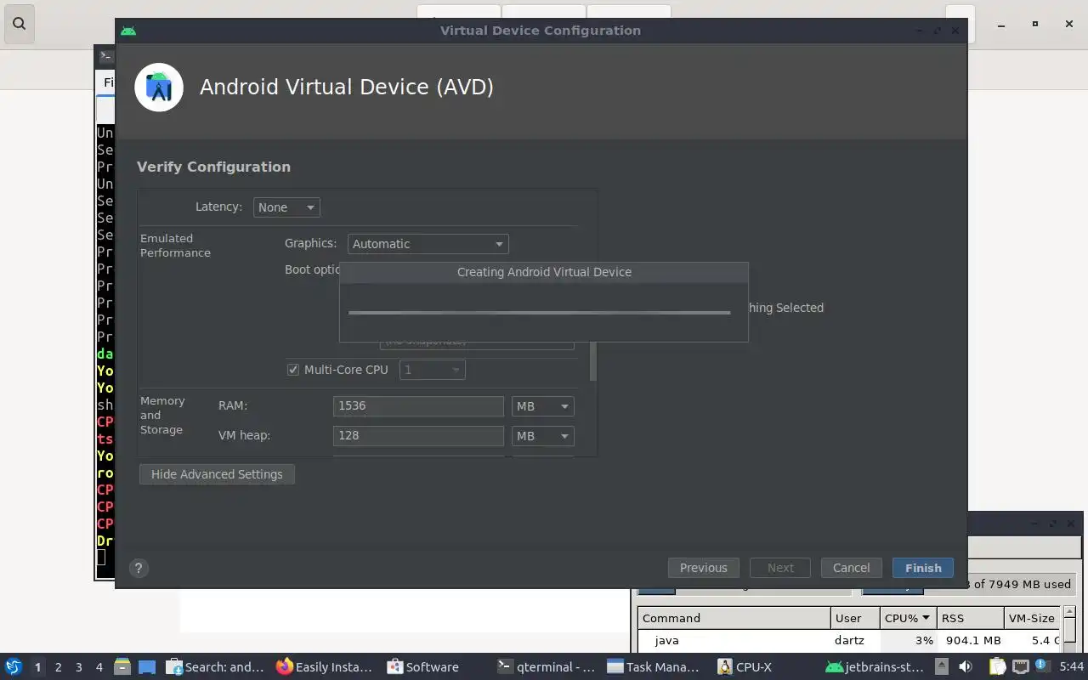Click the VM heap input field showing 128
Image resolution: width=1088 pixels, height=680 pixels.
pyautogui.click(x=418, y=436)
